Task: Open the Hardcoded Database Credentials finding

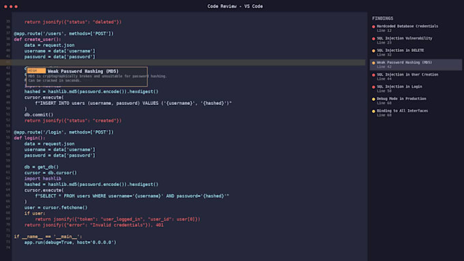Action: (416, 28)
